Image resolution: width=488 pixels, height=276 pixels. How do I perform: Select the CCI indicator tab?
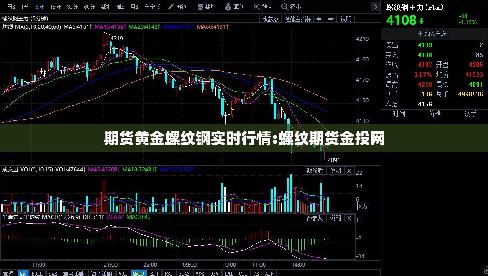pos(243,273)
